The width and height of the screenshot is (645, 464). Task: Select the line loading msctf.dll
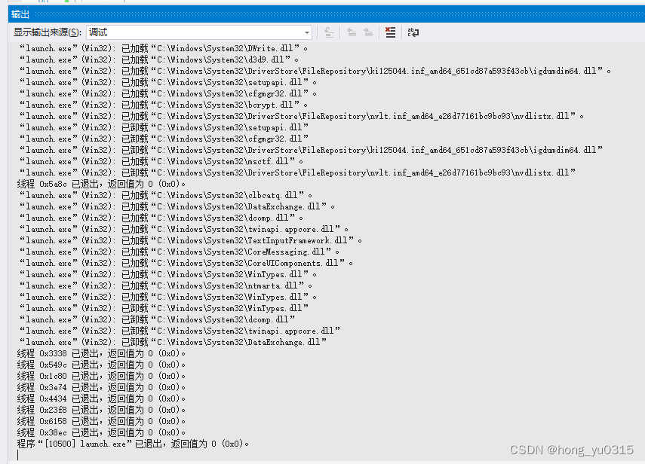(161, 161)
